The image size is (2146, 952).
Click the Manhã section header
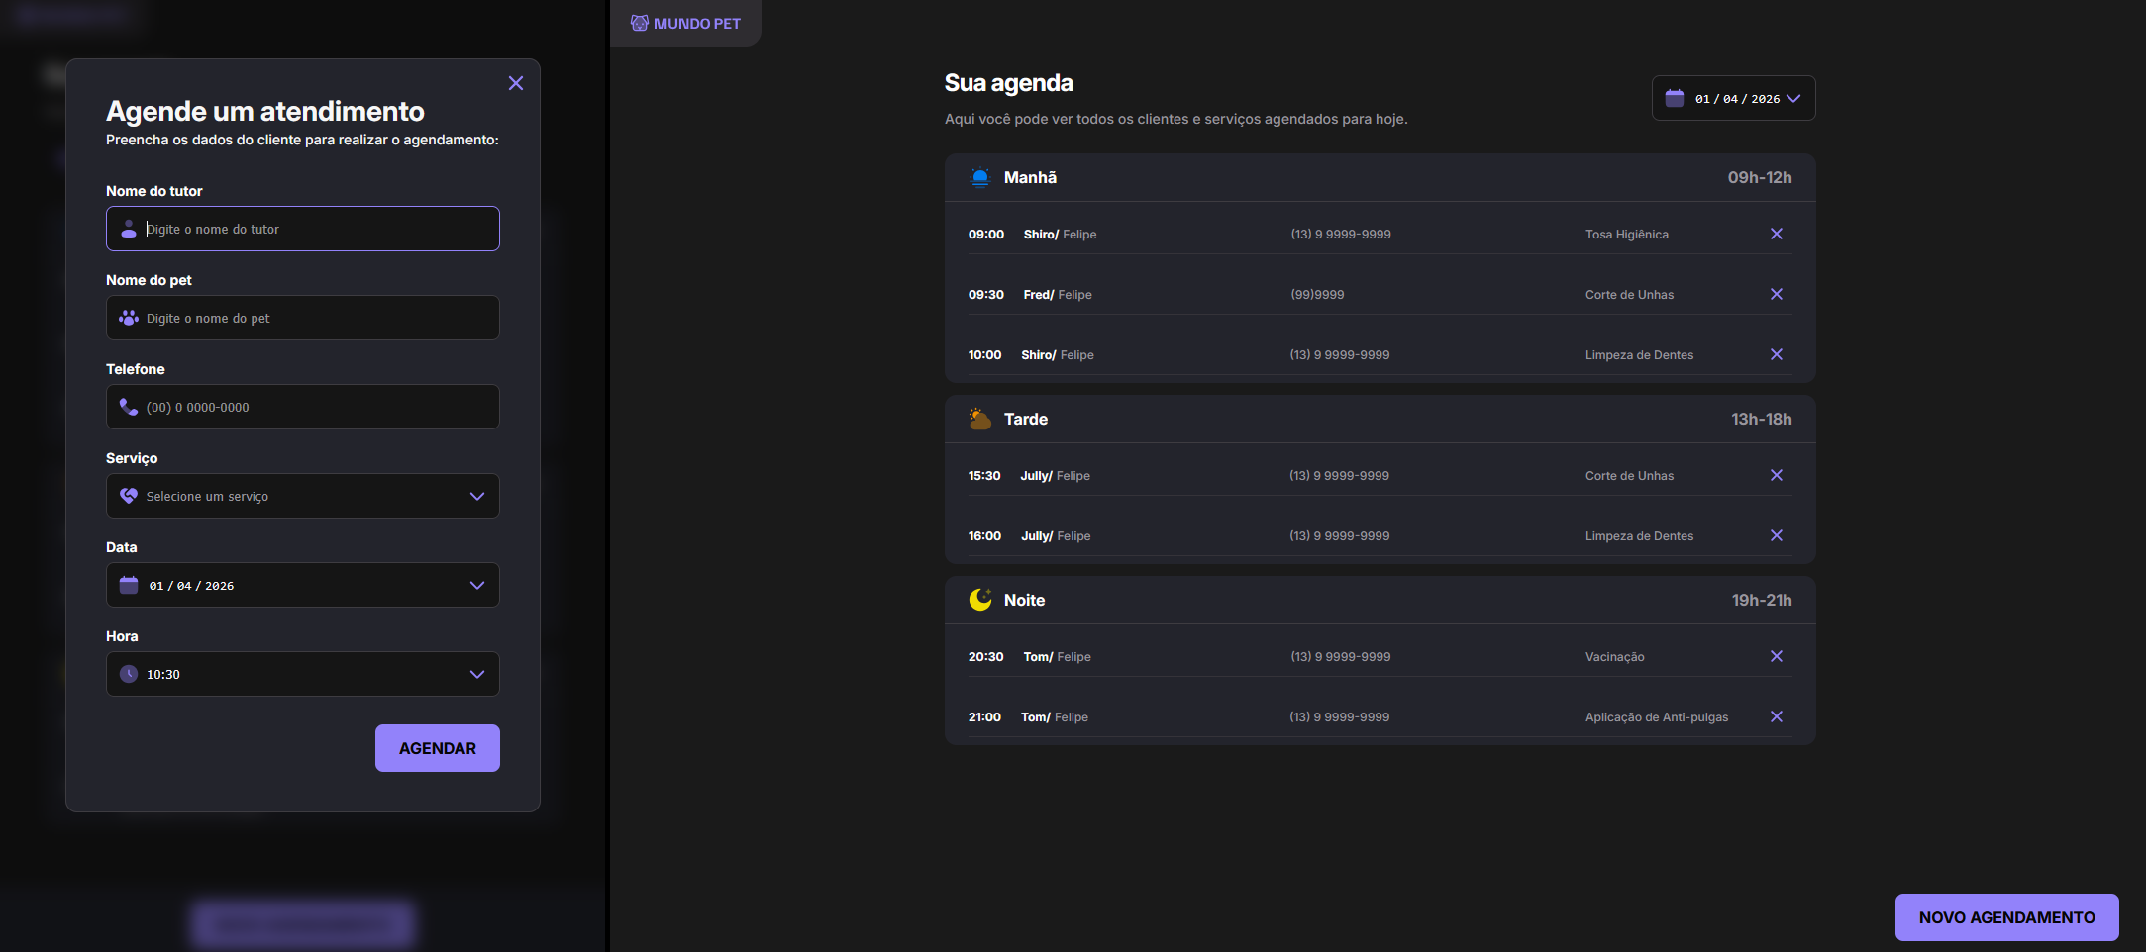coord(1030,177)
